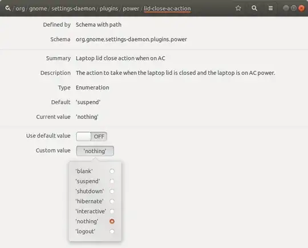The height and width of the screenshot is (248, 308).
Task: Click the 'Enumeration' type text
Action: click(92, 87)
